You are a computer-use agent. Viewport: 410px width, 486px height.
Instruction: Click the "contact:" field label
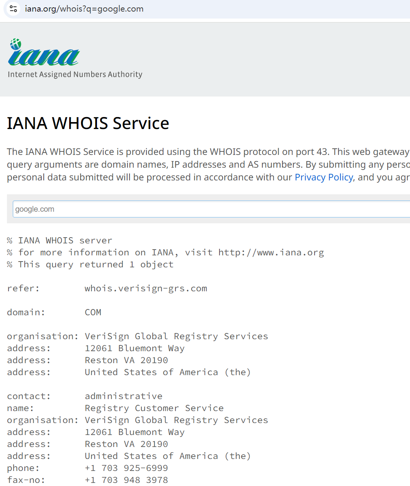[29, 396]
